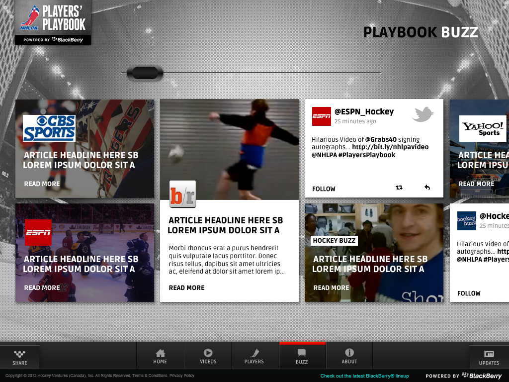
Task: Click the Bleacher Report b/r logo
Action: click(183, 194)
